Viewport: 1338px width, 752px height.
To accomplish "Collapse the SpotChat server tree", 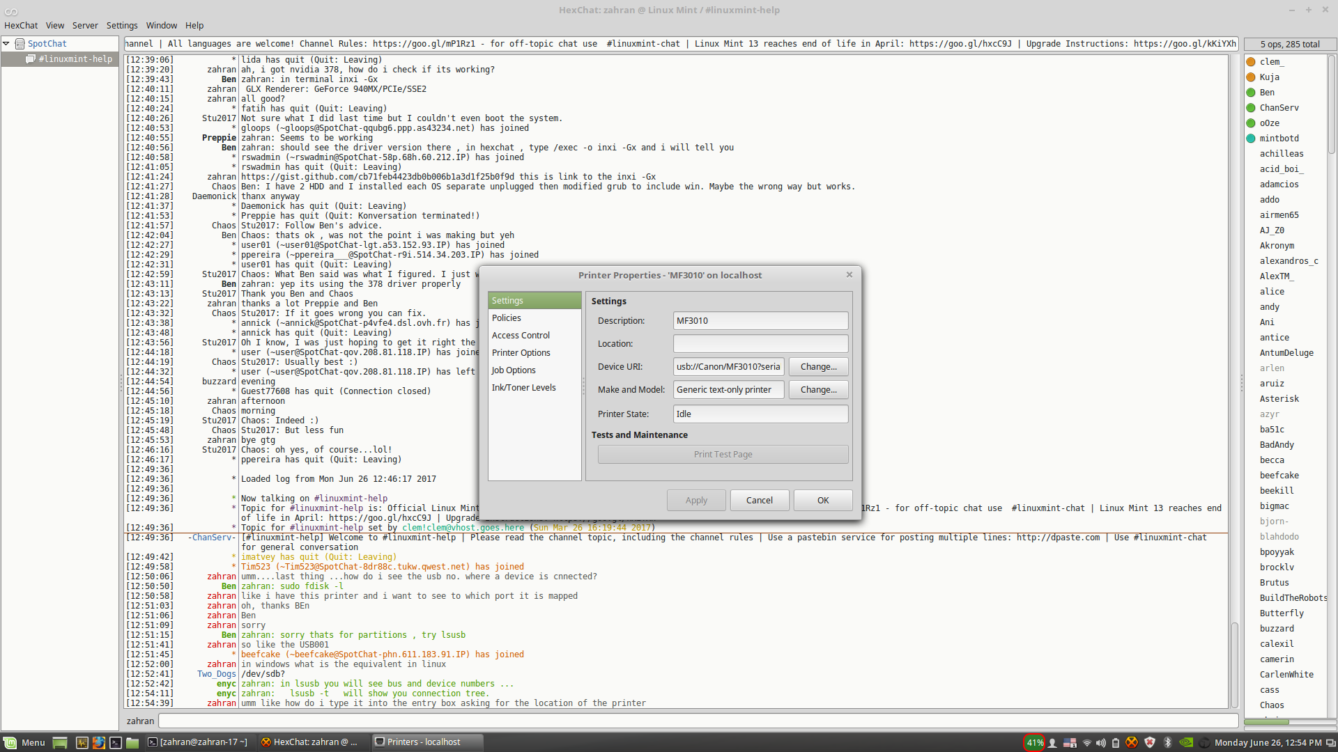I will [6, 43].
